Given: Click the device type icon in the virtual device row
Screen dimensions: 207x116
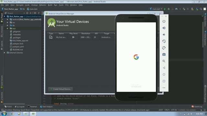Looking at the screenshot, I should pyautogui.click(x=51, y=37).
